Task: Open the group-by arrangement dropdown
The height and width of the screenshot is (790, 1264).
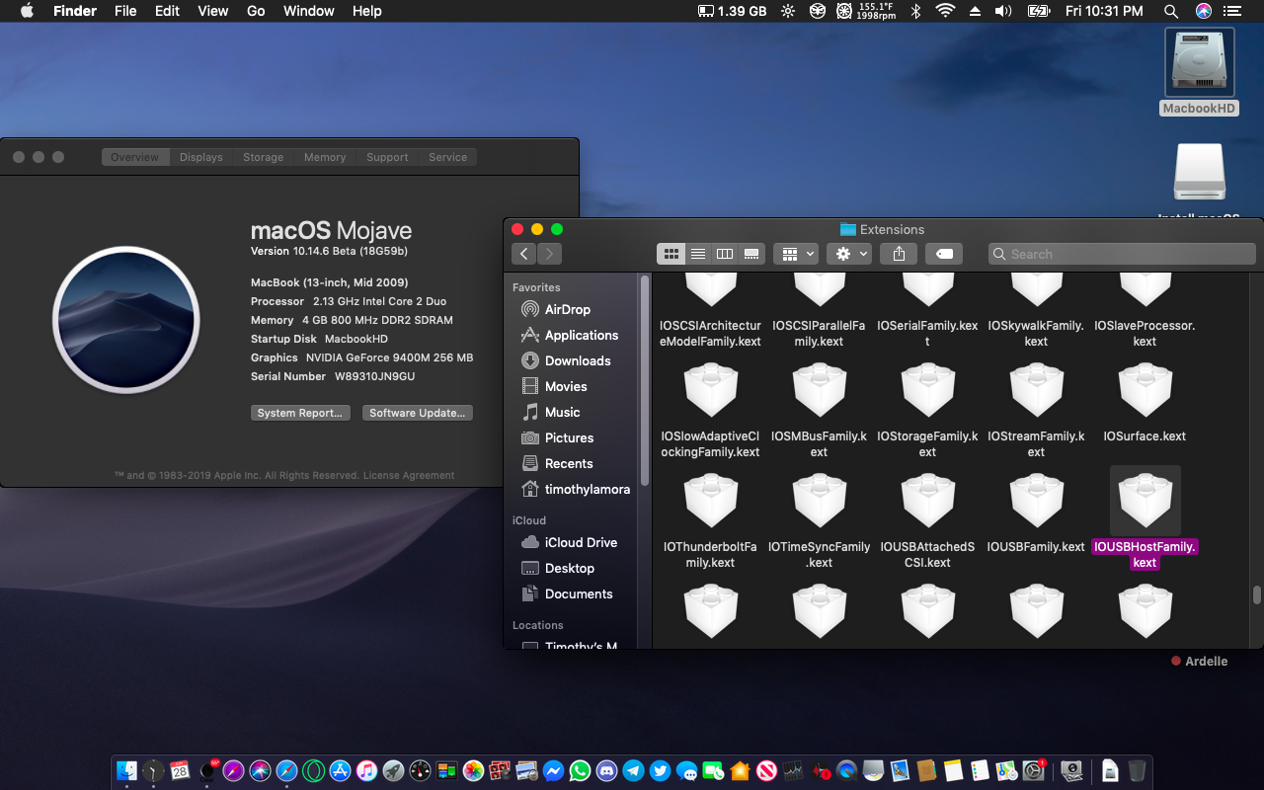Action: (796, 254)
